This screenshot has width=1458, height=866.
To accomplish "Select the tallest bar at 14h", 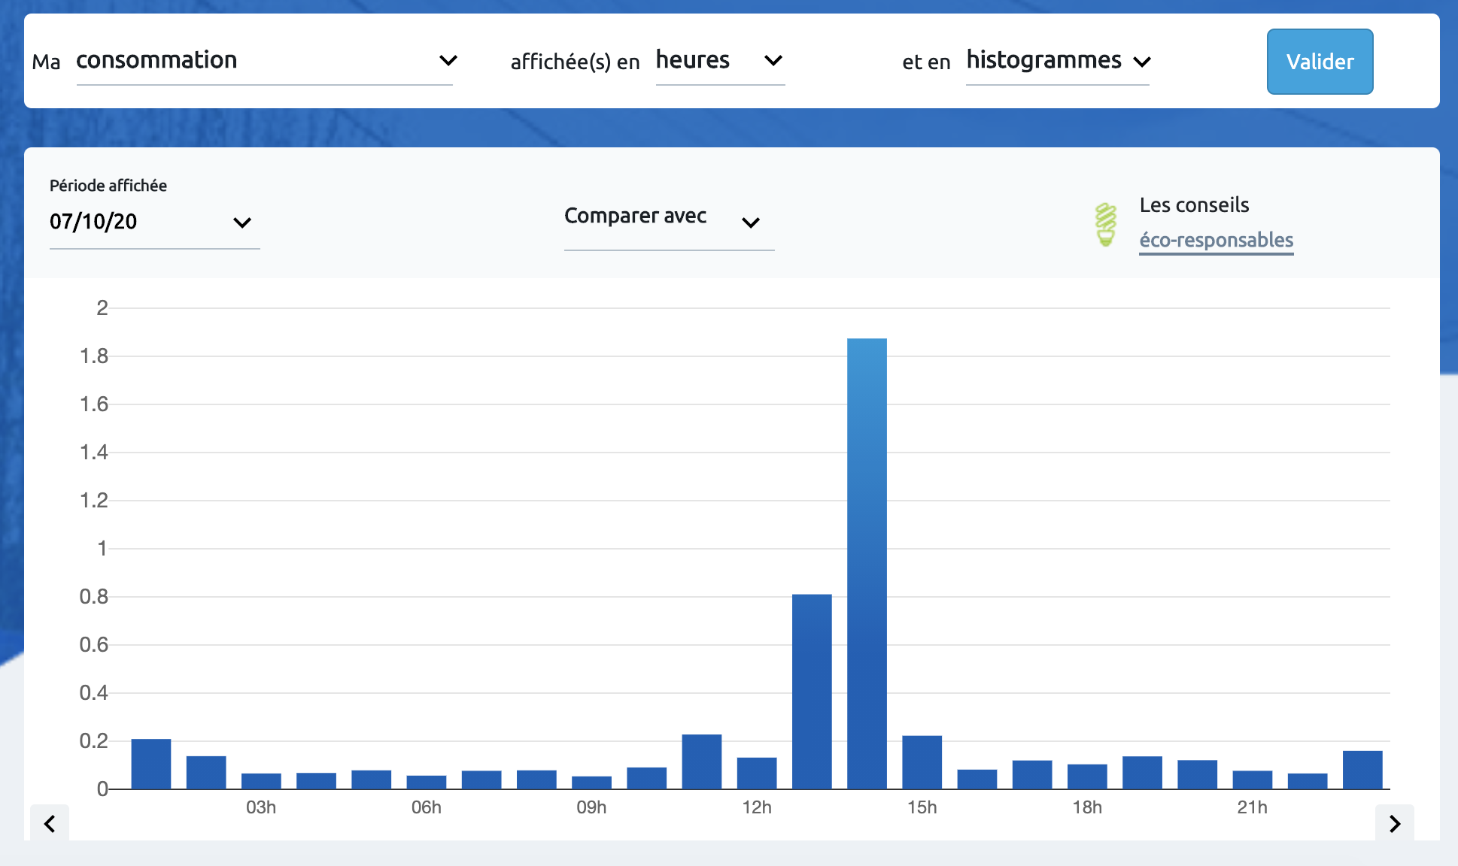I will [x=867, y=564].
